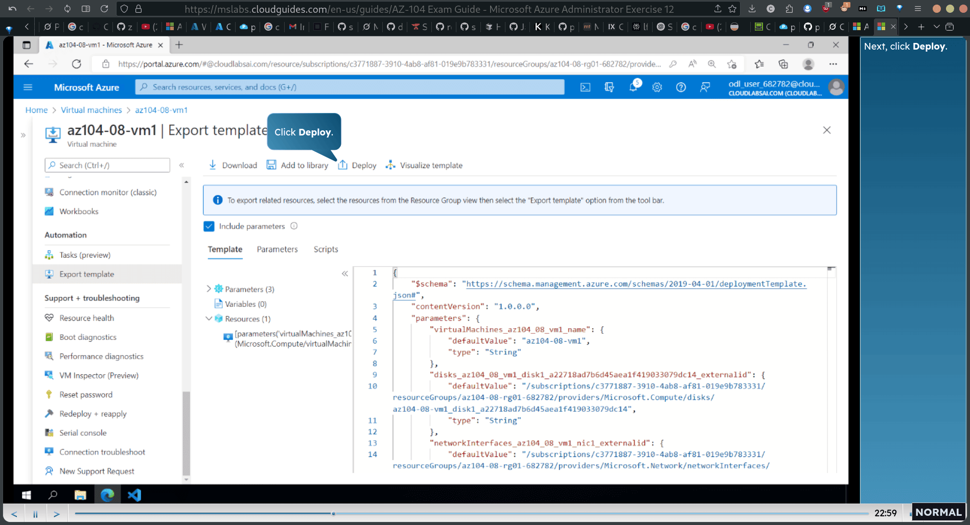
Task: Click the sidebar vertical scrollbar
Action: tap(186, 433)
